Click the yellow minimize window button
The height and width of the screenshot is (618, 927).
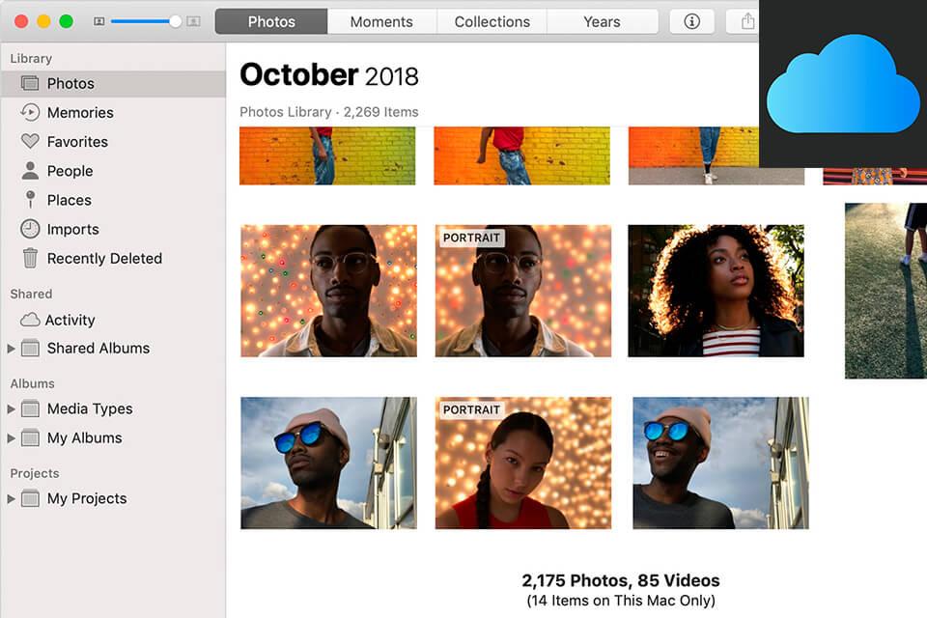click(x=43, y=21)
